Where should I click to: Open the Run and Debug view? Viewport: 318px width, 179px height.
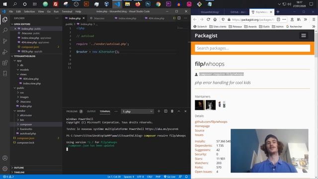(5, 52)
